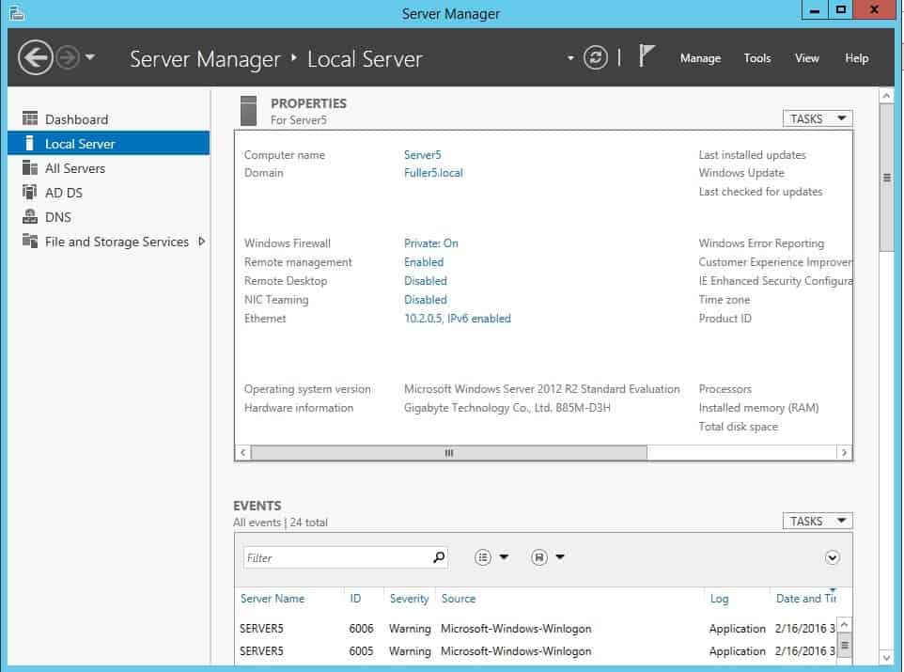Click Ethernet 10.2.0.5, IPv6 enabled link

458,319
